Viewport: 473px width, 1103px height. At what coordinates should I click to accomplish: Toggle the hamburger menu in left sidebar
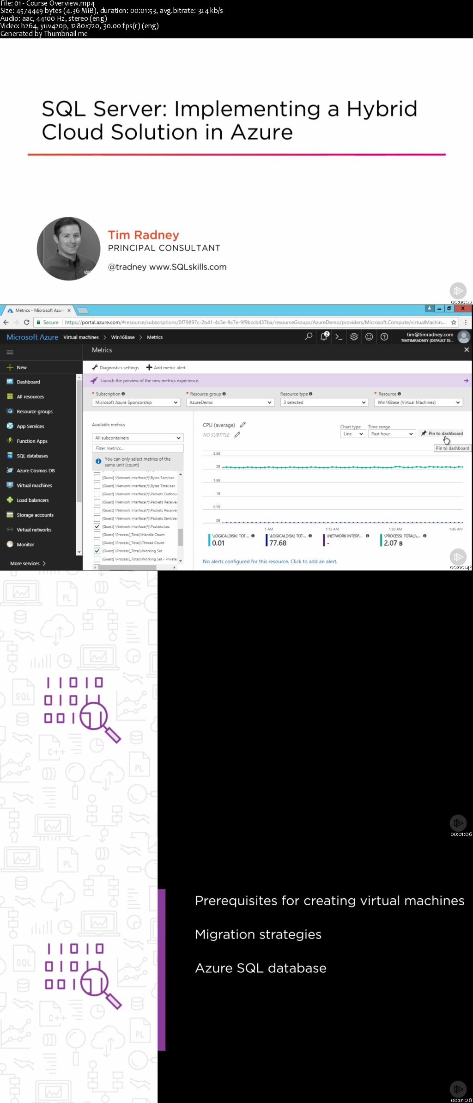(x=10, y=352)
